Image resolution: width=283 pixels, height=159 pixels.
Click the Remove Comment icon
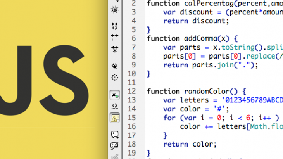click(x=114, y=146)
